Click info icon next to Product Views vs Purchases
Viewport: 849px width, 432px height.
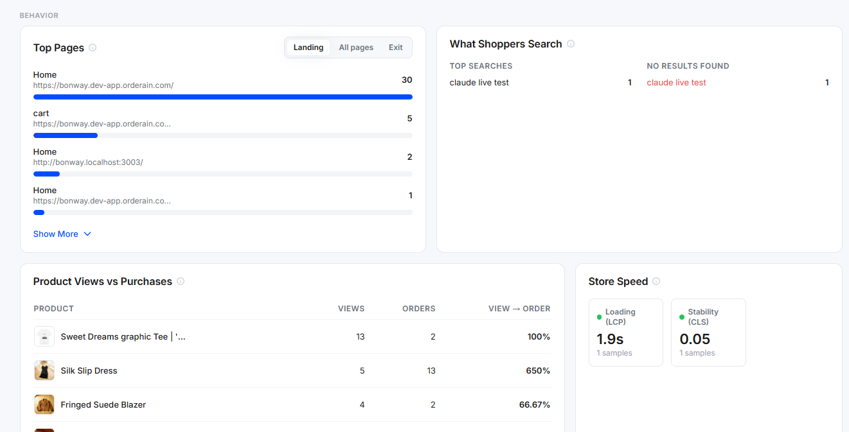coord(181,281)
